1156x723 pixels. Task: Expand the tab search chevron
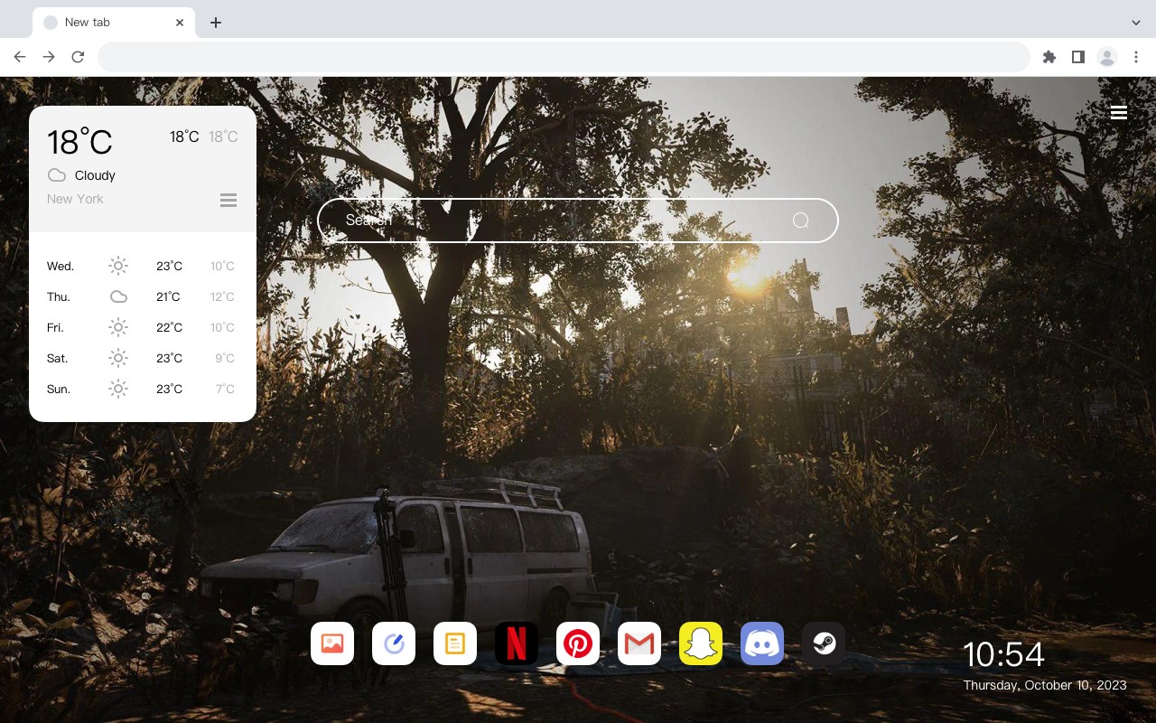(x=1136, y=22)
